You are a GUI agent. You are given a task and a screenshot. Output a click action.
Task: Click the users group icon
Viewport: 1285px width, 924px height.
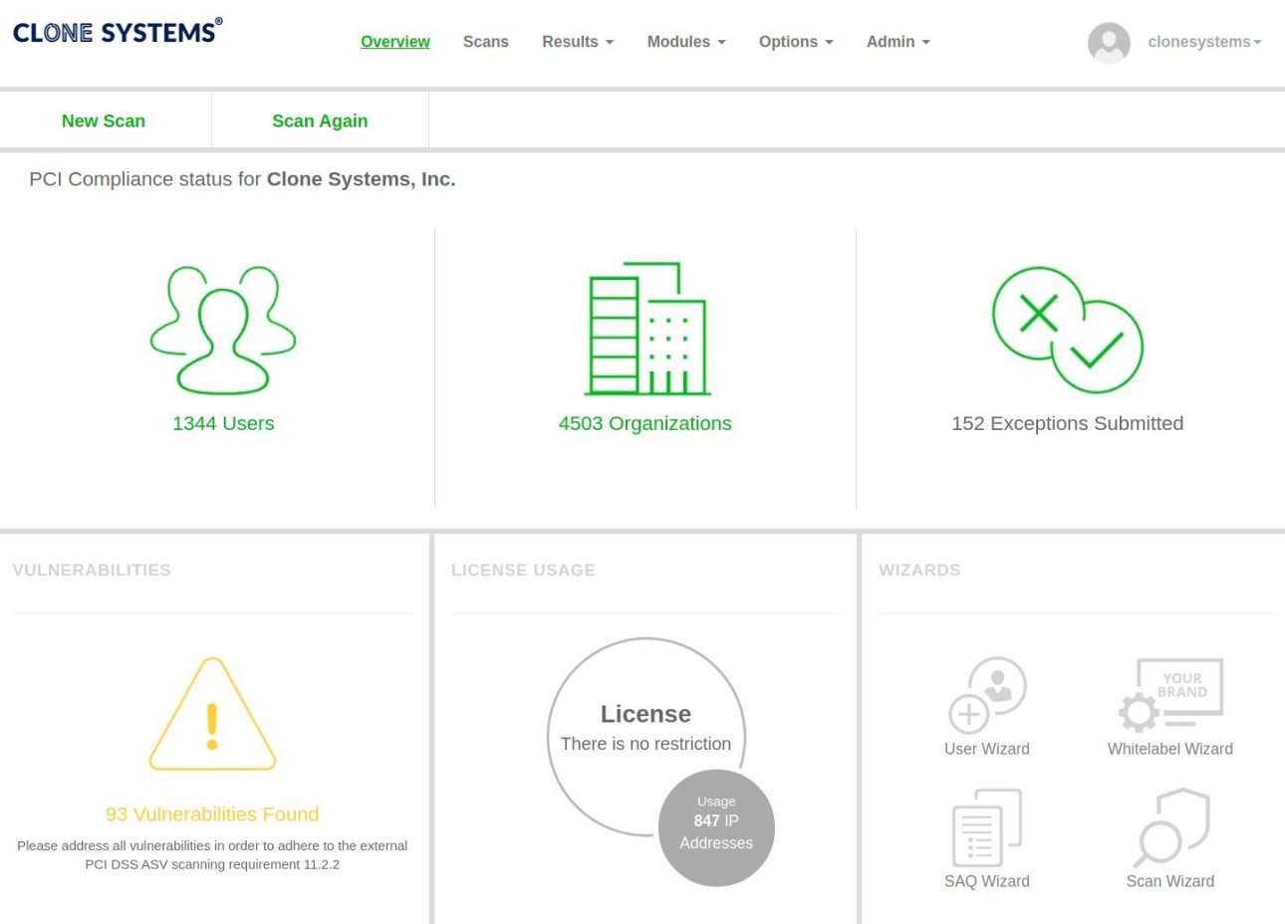click(x=223, y=330)
